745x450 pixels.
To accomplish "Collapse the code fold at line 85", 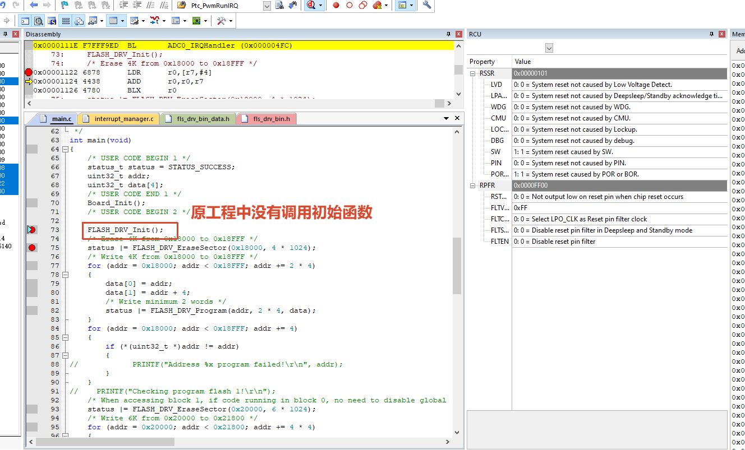I will coord(65,337).
